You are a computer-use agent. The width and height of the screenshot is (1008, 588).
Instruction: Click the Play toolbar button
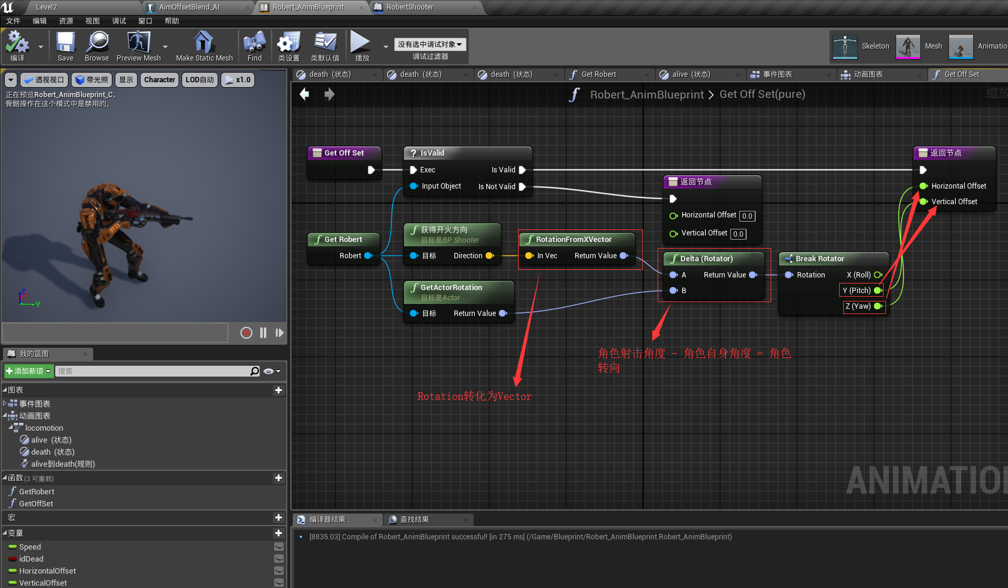(x=362, y=46)
